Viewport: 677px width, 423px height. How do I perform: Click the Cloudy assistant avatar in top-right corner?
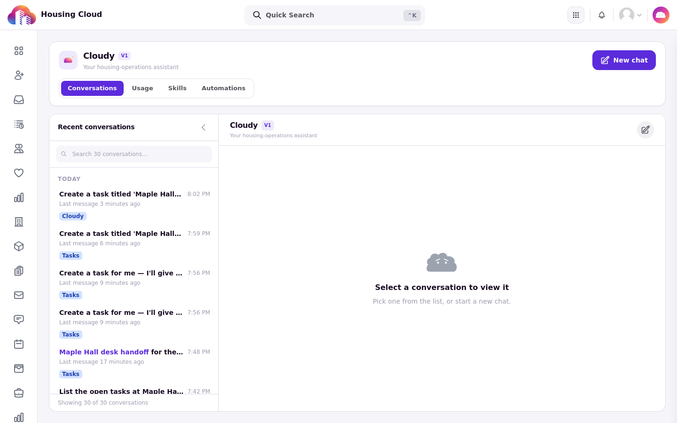pyautogui.click(x=661, y=15)
